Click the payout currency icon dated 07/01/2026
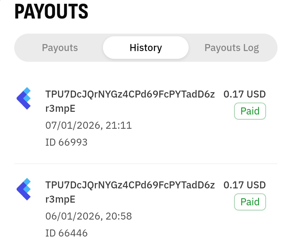Image resolution: width=291 pixels, height=244 pixels. pyautogui.click(x=24, y=98)
